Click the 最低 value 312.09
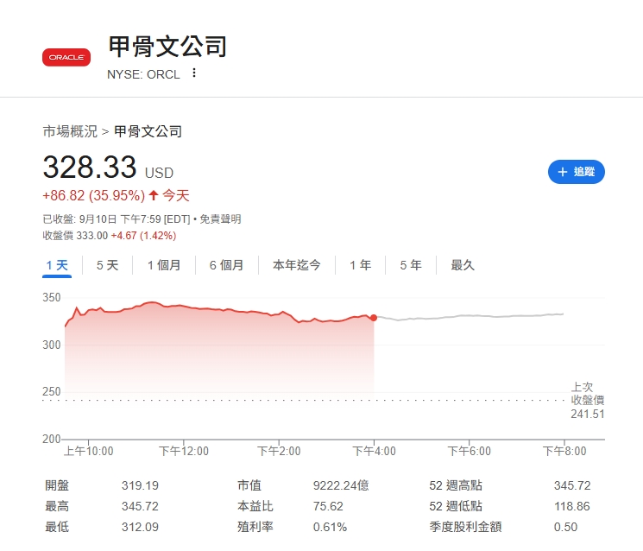The width and height of the screenshot is (643, 551). (x=140, y=527)
